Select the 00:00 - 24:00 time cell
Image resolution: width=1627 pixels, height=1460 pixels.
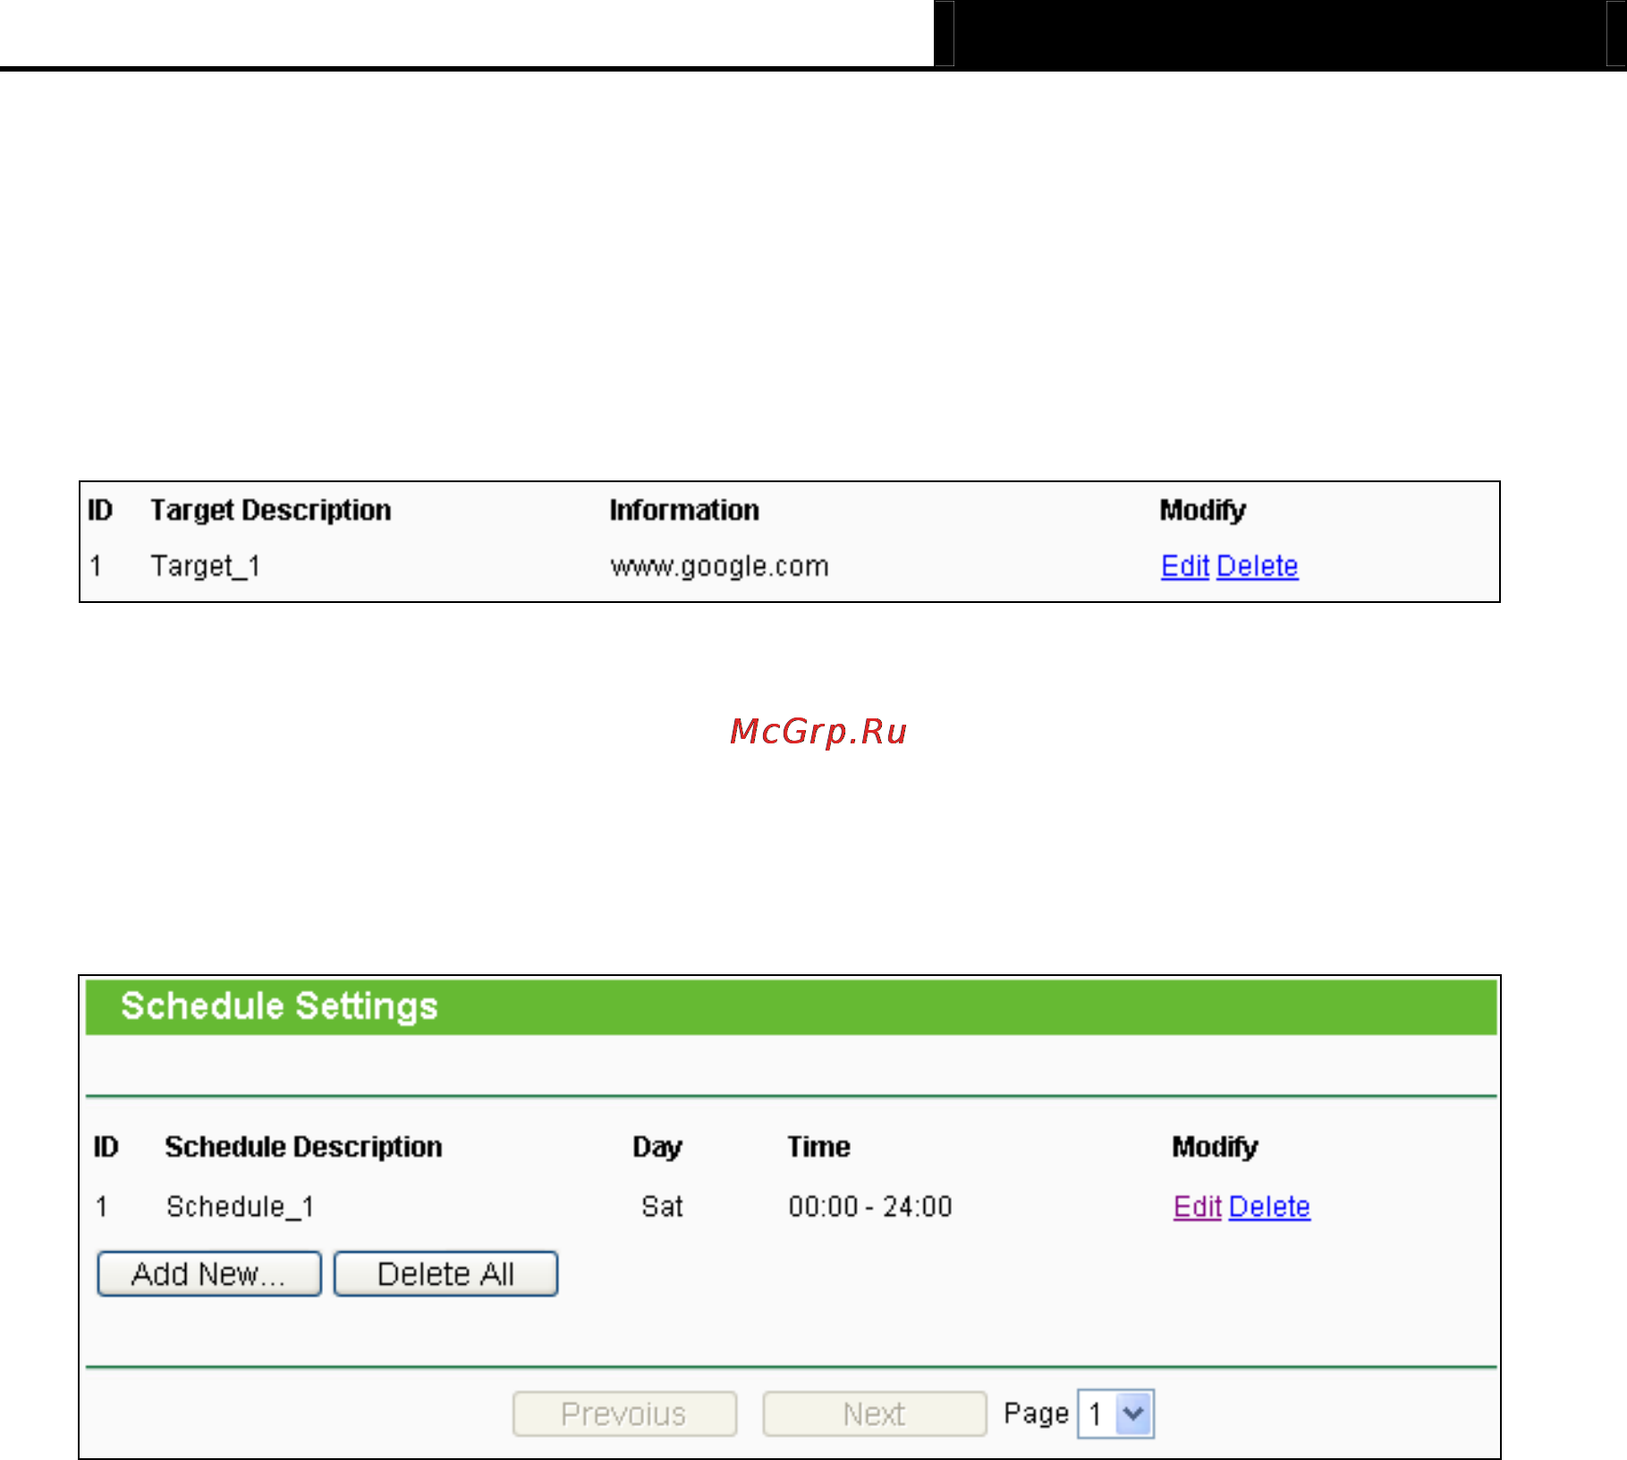[x=870, y=1207]
